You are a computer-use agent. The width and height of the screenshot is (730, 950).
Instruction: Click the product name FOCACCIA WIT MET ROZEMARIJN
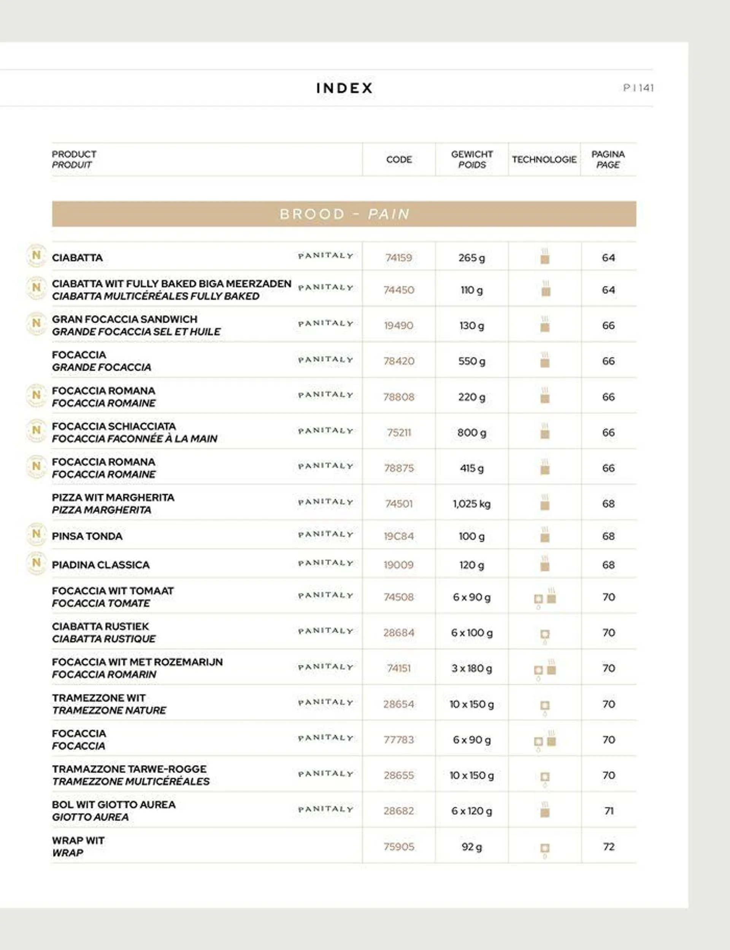click(137, 662)
